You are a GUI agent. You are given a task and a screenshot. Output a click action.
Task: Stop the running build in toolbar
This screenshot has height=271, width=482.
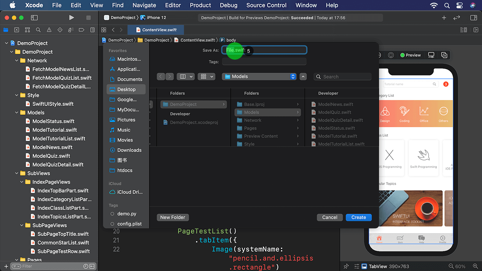(89, 18)
